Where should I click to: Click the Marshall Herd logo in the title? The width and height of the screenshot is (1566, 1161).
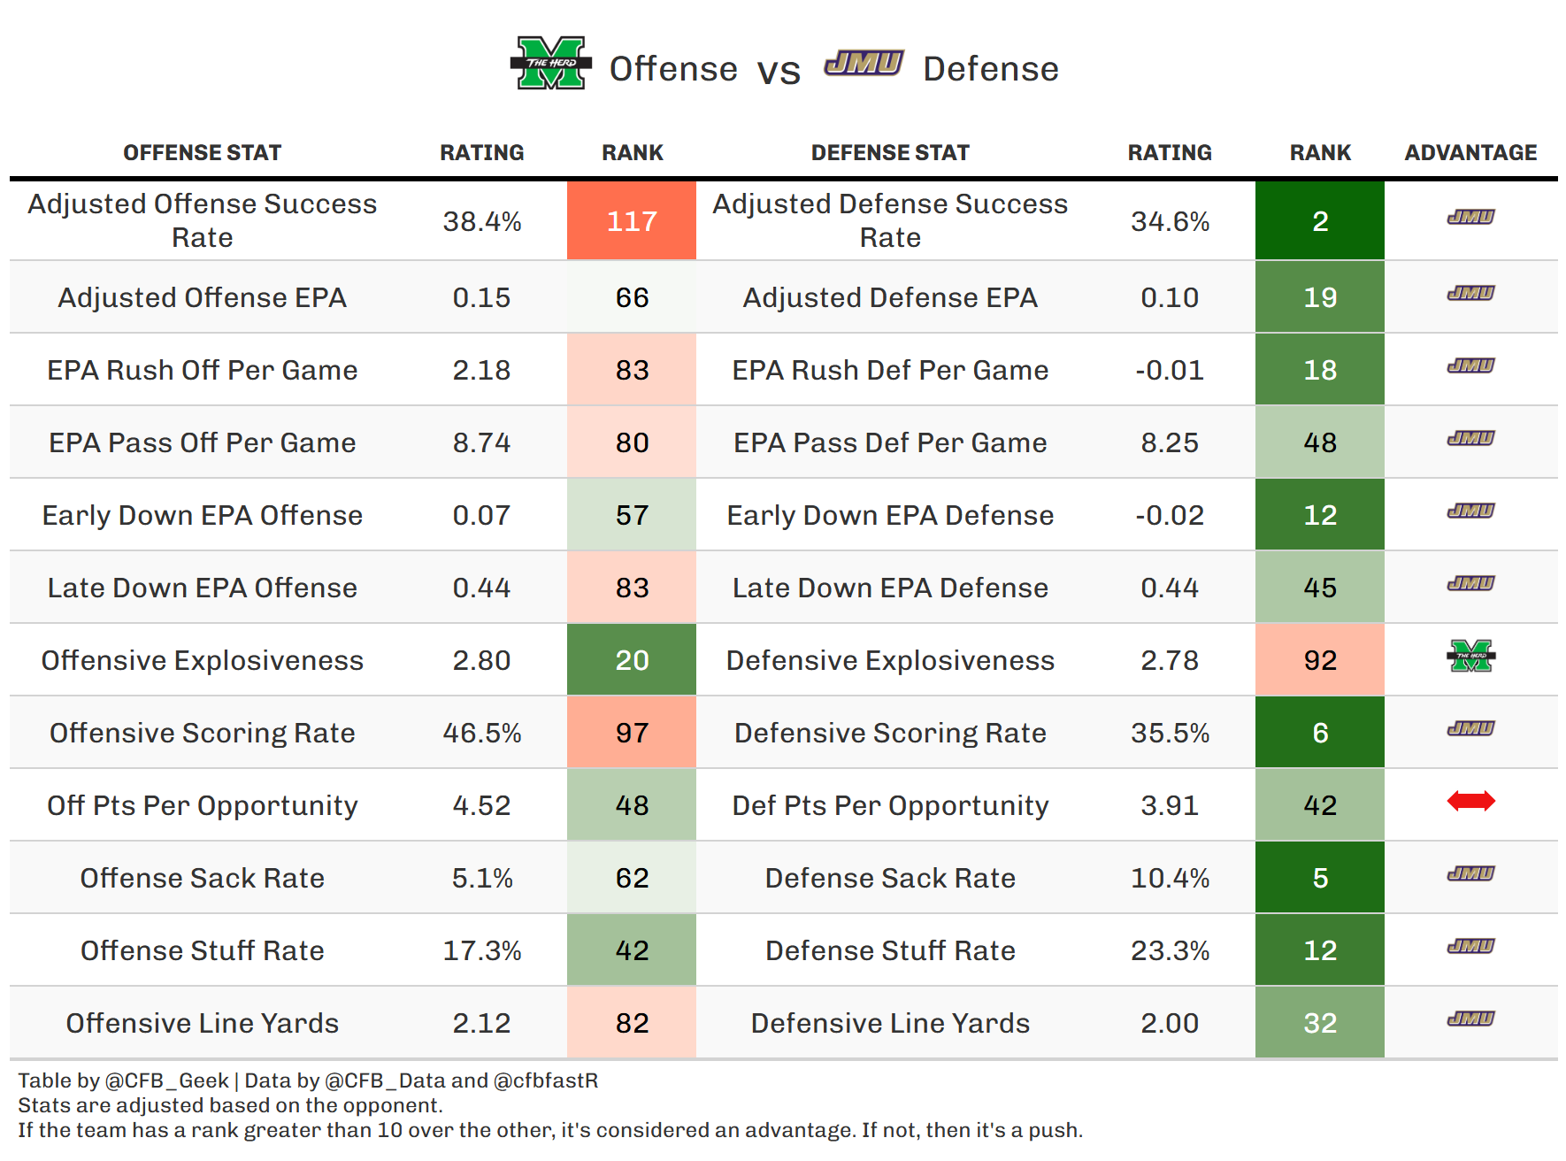click(550, 64)
